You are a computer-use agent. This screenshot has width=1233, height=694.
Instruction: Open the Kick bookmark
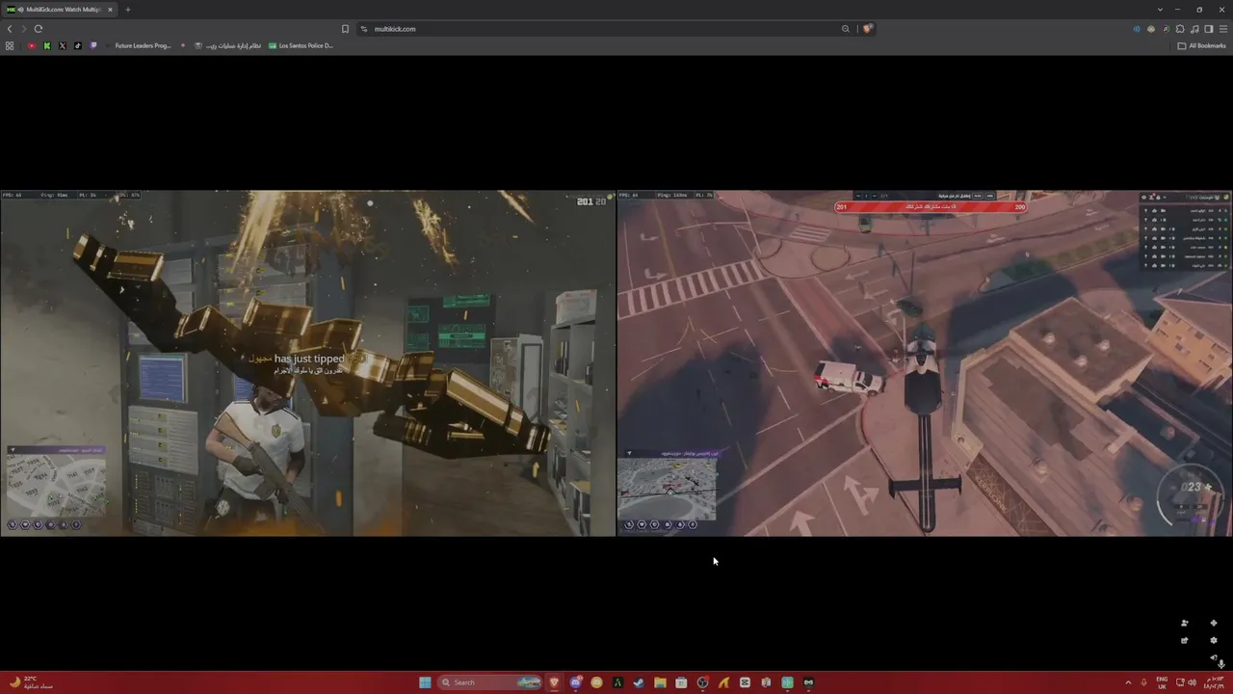click(x=47, y=45)
